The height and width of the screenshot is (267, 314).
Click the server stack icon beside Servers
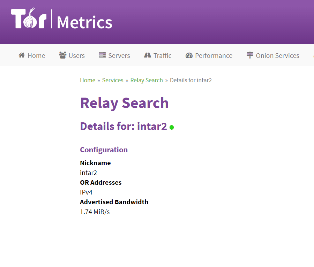[x=102, y=55]
